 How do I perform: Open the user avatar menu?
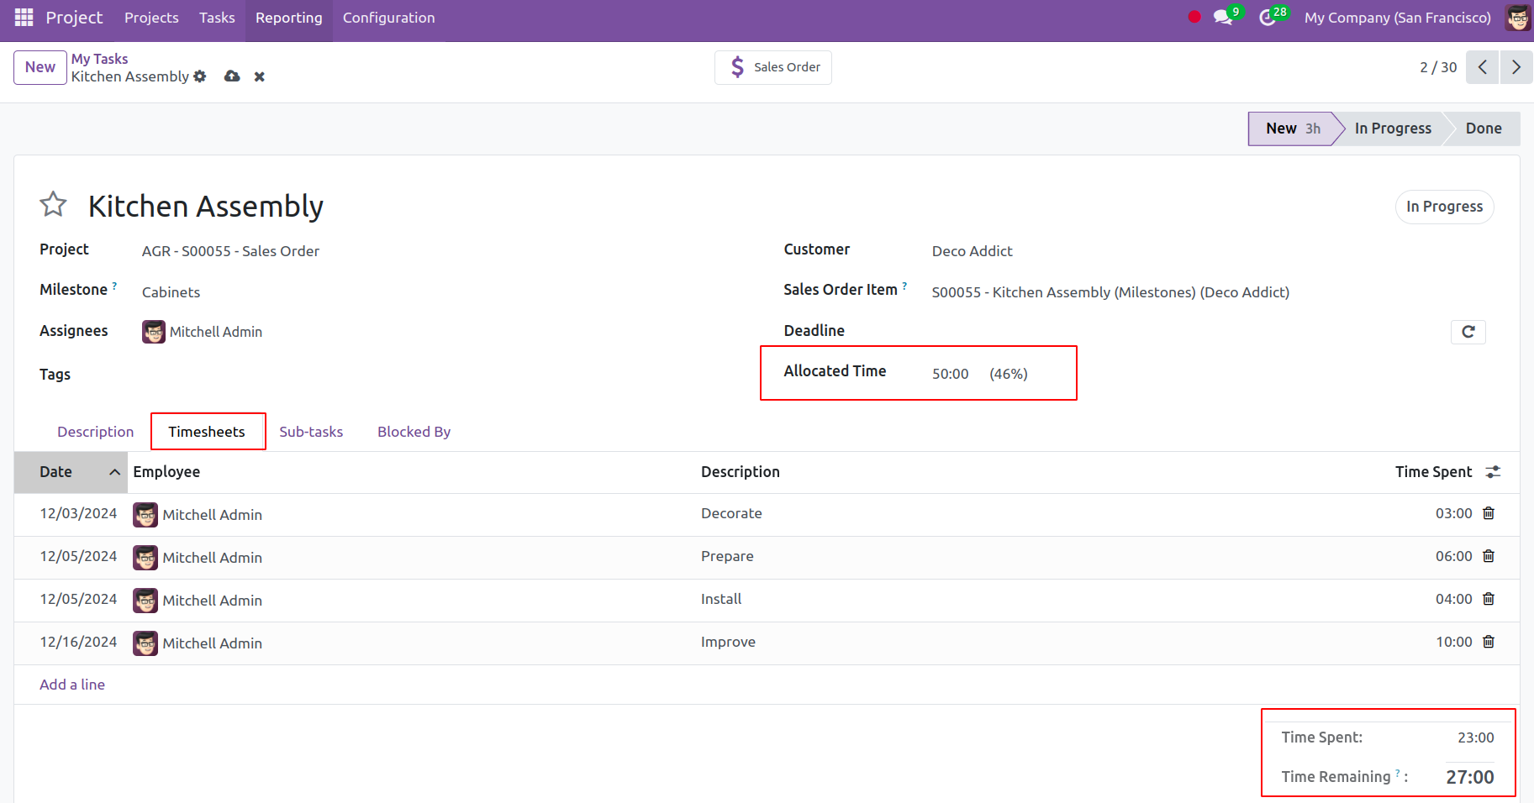pyautogui.click(x=1517, y=18)
